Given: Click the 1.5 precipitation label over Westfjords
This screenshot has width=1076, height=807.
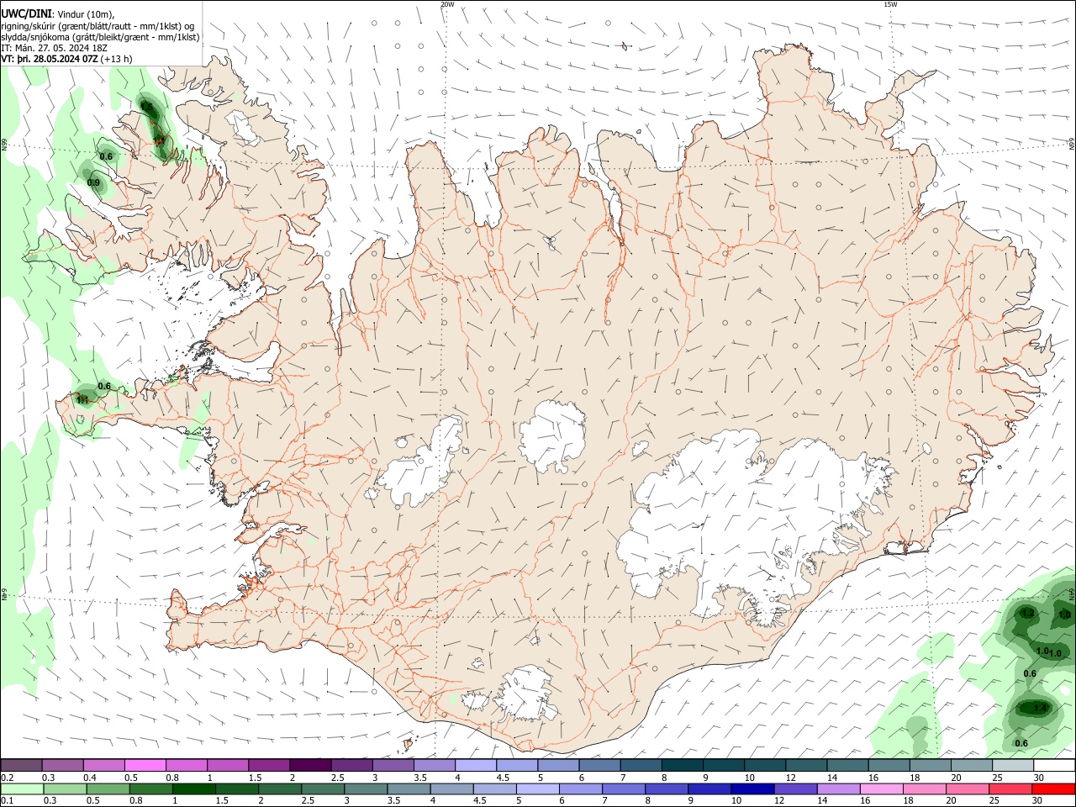Looking at the screenshot, I should coord(147,107).
